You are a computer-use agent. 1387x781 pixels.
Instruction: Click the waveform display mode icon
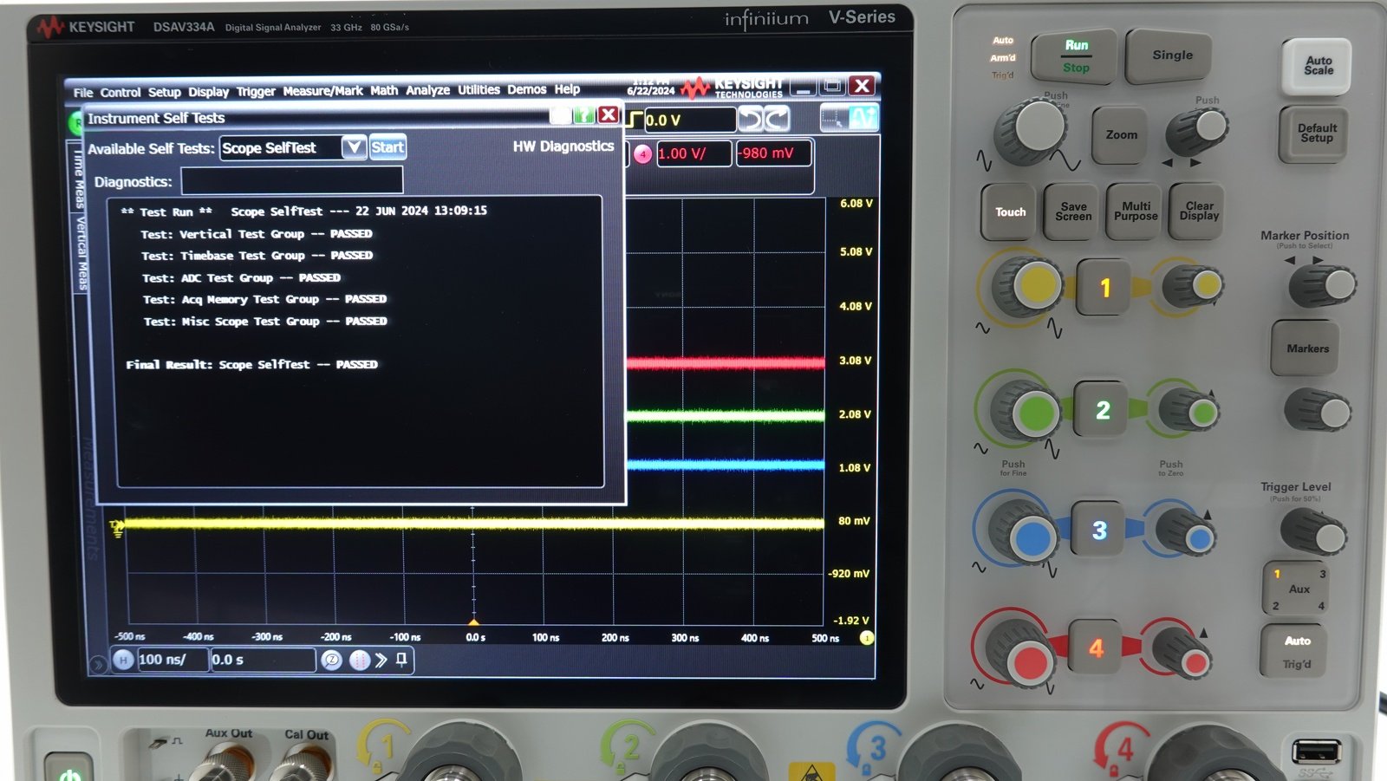click(x=863, y=117)
